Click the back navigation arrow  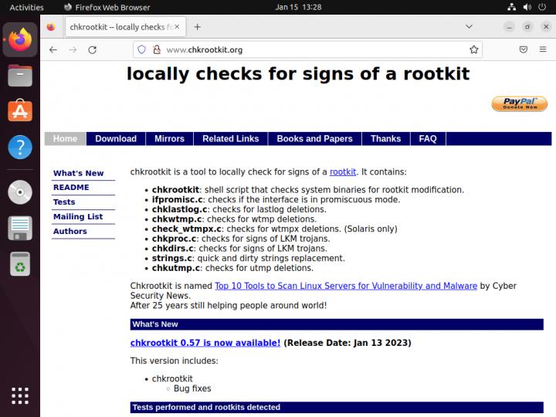[x=53, y=49]
